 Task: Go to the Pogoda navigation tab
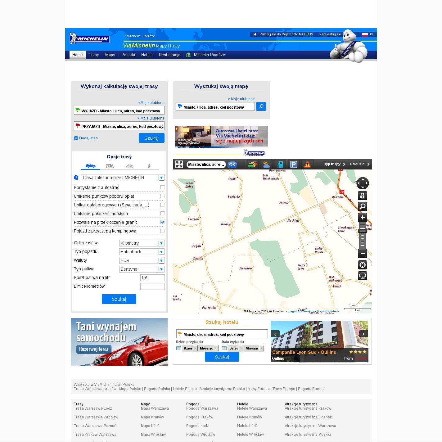point(128,55)
